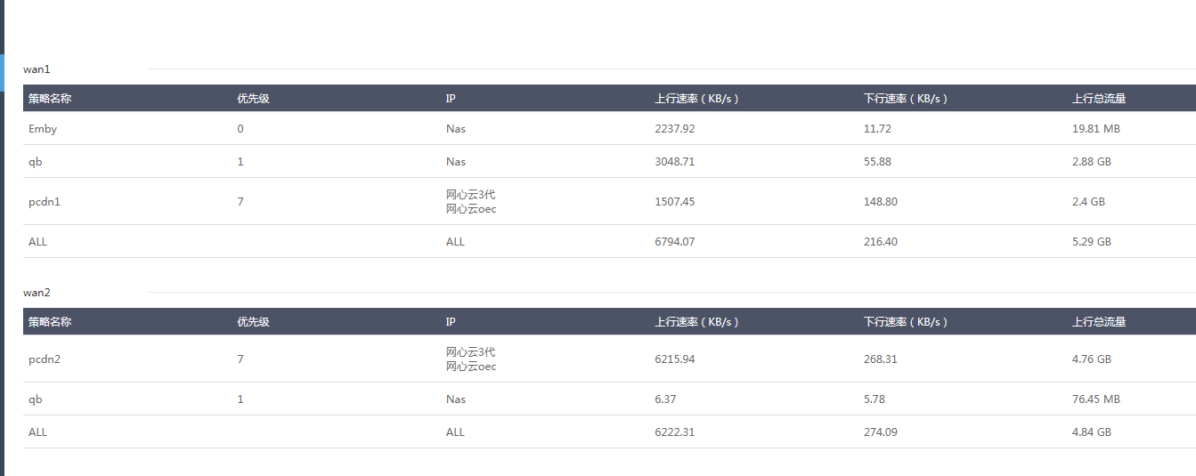The width and height of the screenshot is (1196, 476).
Task: Click pcdn2 upload rate value 6215.94
Action: pos(674,359)
